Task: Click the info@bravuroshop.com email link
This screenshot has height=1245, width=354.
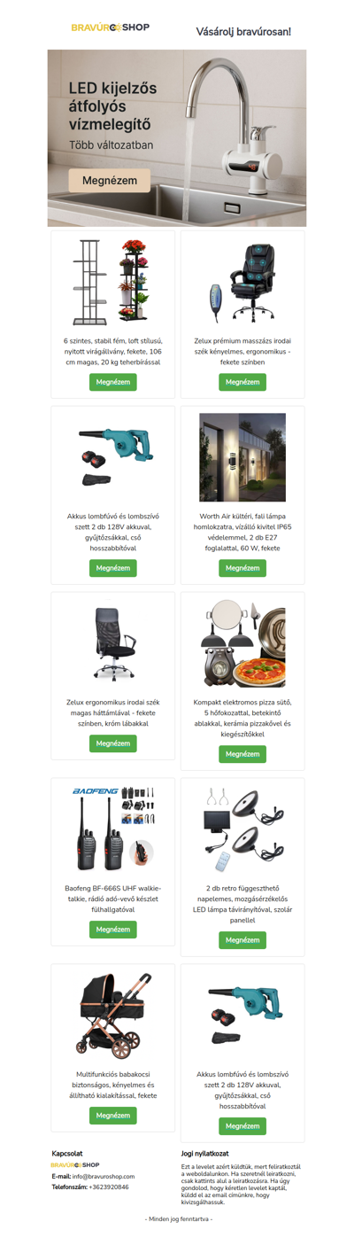Action: click(x=104, y=1176)
